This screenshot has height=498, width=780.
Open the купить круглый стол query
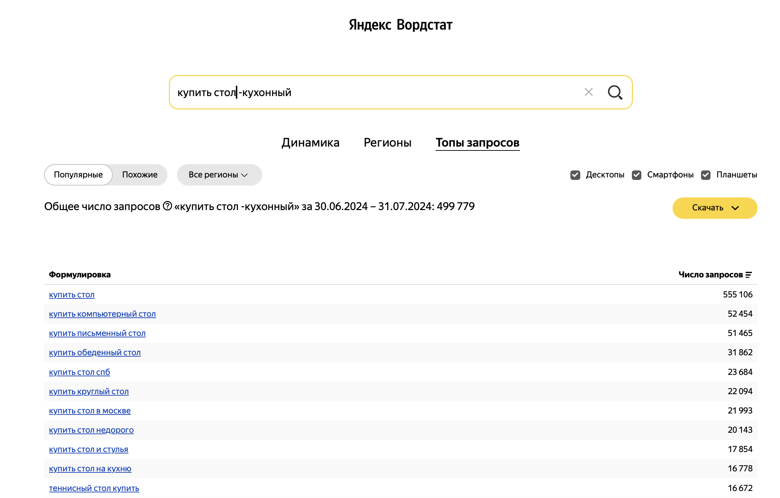pos(89,391)
